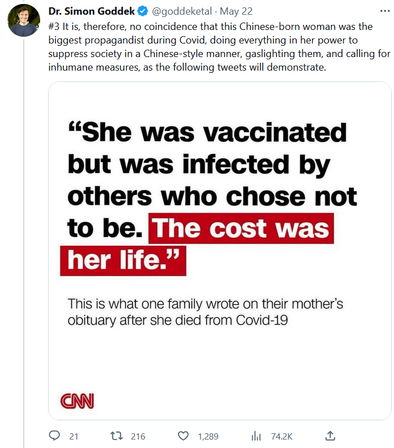The height and width of the screenshot is (448, 394).
Task: Click the 74.2K views count
Action: [282, 436]
